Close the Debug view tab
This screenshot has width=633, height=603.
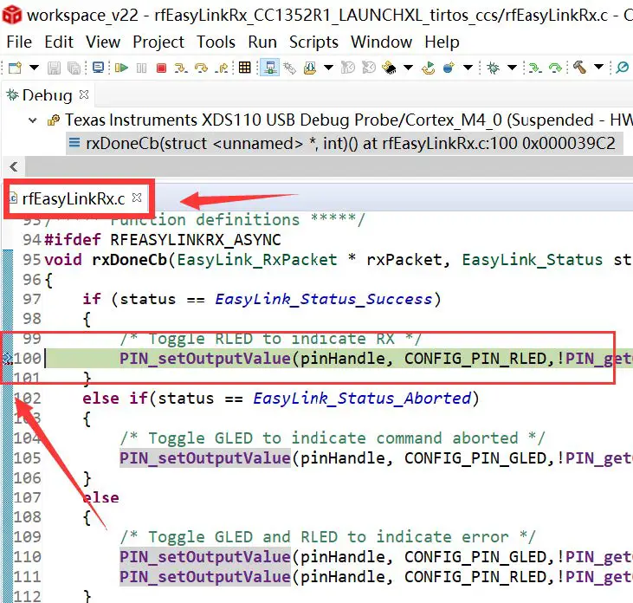(x=84, y=94)
